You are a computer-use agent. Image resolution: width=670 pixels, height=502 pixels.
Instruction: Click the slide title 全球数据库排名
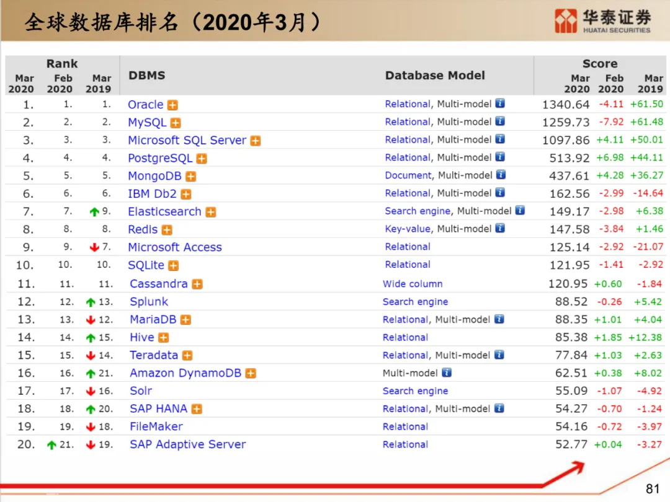(x=101, y=22)
